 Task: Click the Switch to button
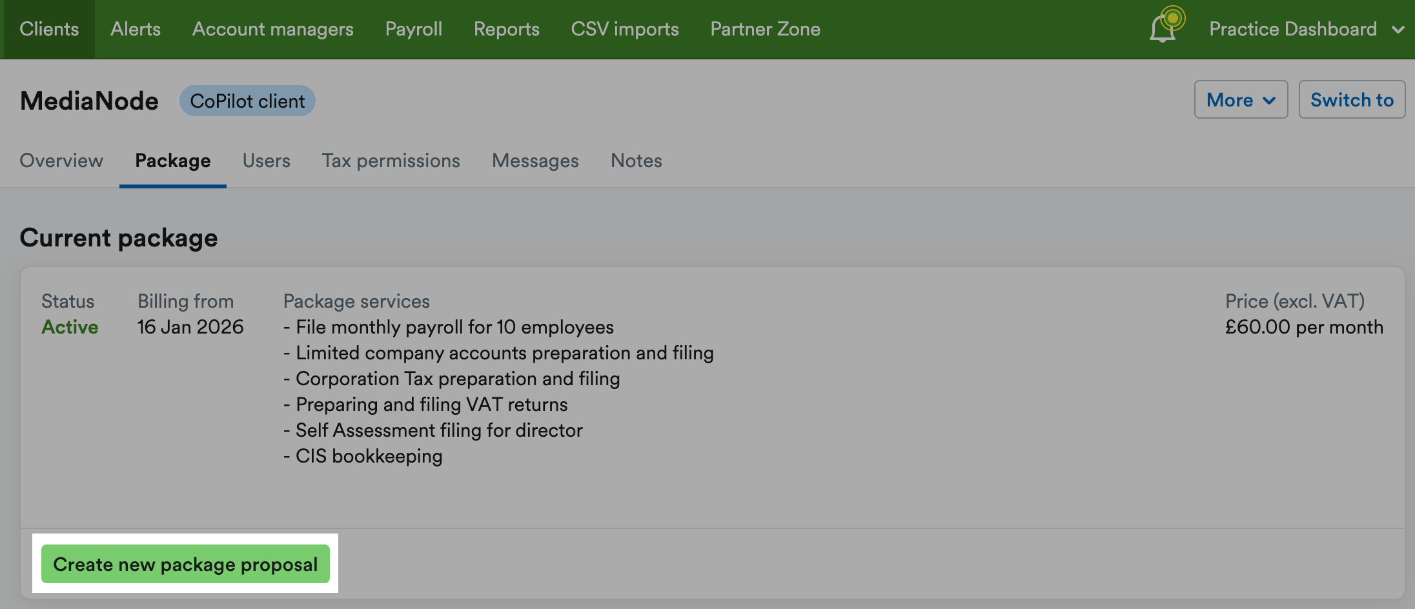tap(1352, 99)
